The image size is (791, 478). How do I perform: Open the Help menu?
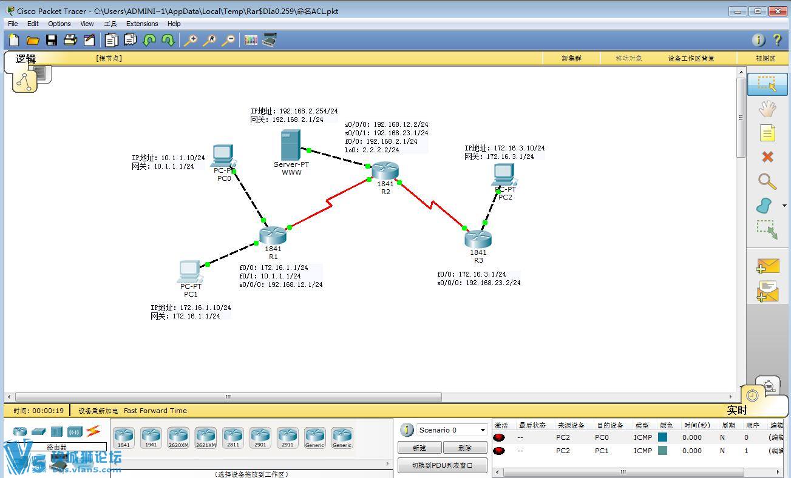(174, 24)
